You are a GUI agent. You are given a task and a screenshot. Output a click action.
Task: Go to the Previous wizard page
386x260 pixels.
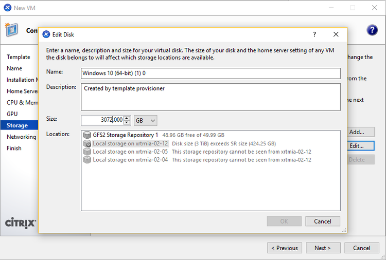(285, 248)
